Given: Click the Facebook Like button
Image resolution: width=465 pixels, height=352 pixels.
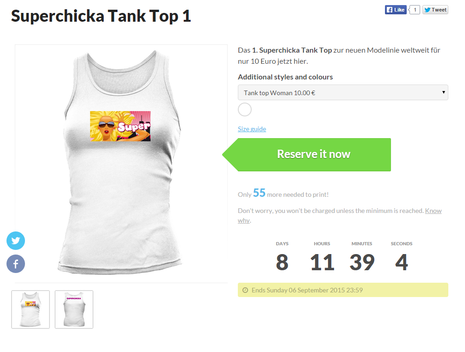Looking at the screenshot, I should coord(396,10).
